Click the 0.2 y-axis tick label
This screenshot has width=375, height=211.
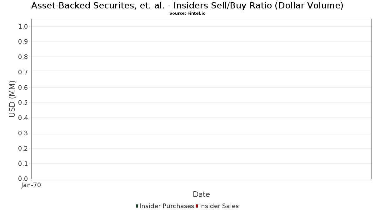(23, 148)
